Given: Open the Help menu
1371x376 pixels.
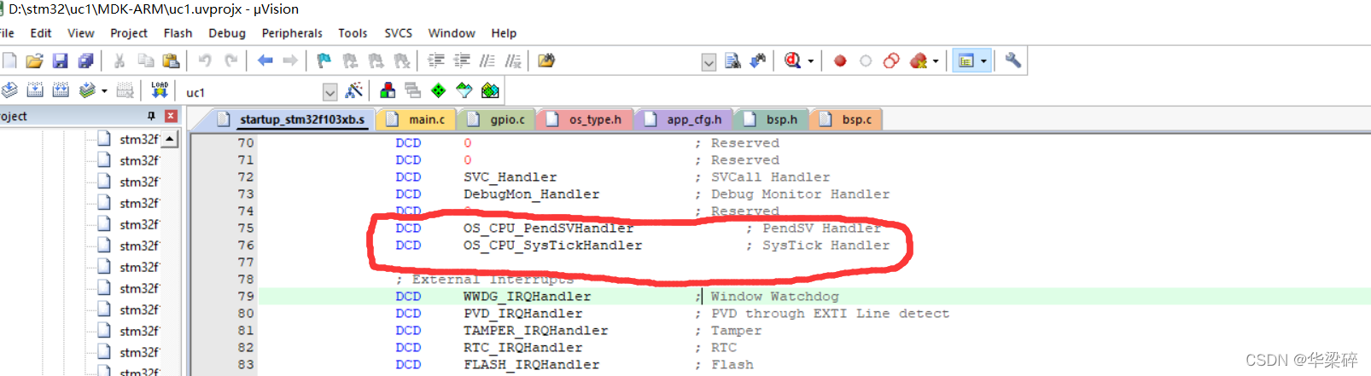Looking at the screenshot, I should [x=504, y=33].
